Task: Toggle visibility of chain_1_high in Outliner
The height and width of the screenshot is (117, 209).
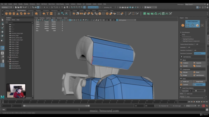Action: 10,42
